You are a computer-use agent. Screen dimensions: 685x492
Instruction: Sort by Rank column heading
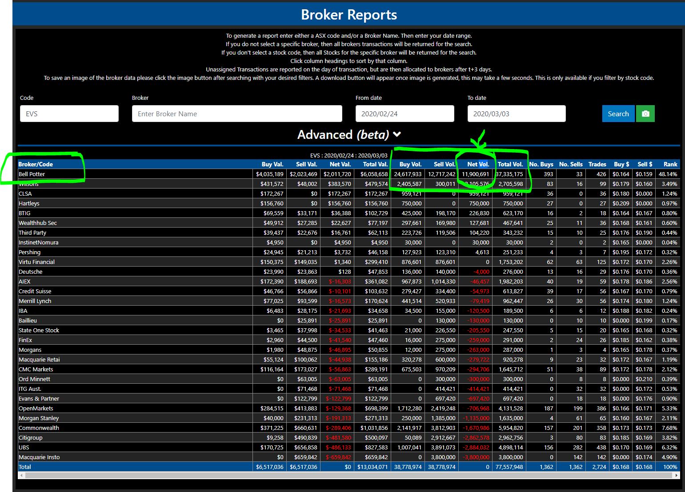670,164
